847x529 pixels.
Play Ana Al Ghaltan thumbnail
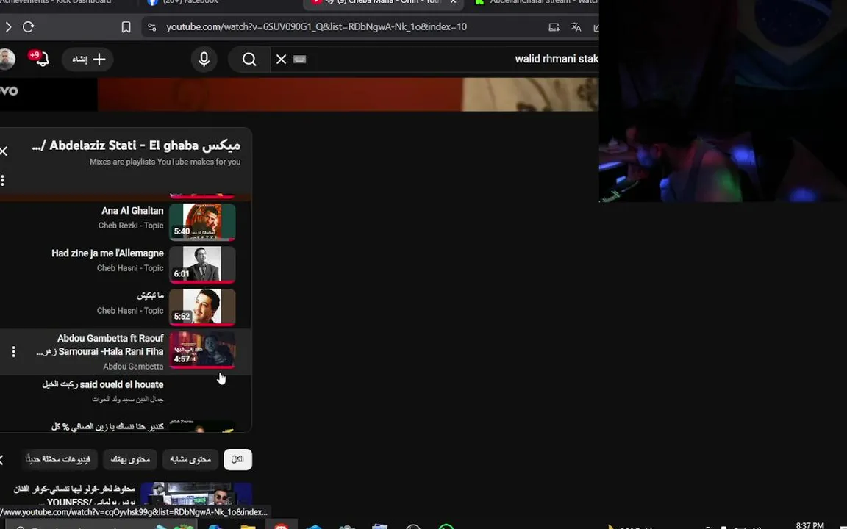click(x=202, y=222)
